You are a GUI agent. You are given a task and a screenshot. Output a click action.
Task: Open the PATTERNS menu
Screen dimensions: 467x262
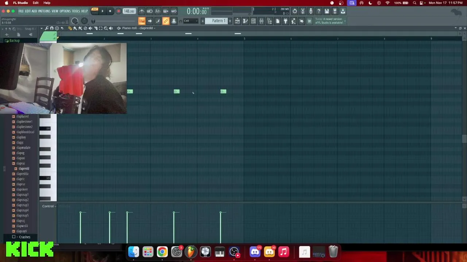[x=44, y=11]
